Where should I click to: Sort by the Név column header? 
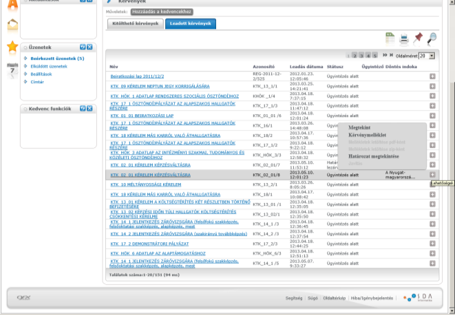114,67
